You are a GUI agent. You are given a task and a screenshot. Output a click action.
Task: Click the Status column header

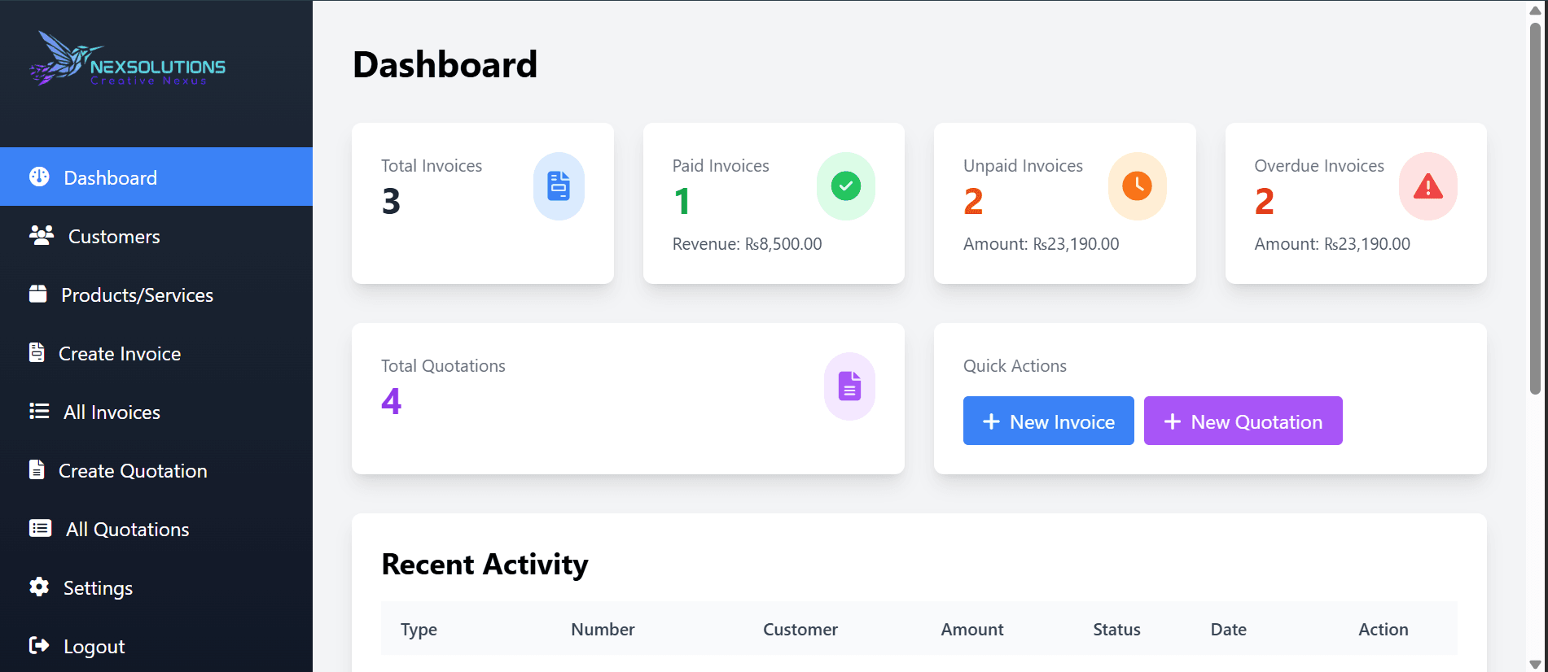1116,629
